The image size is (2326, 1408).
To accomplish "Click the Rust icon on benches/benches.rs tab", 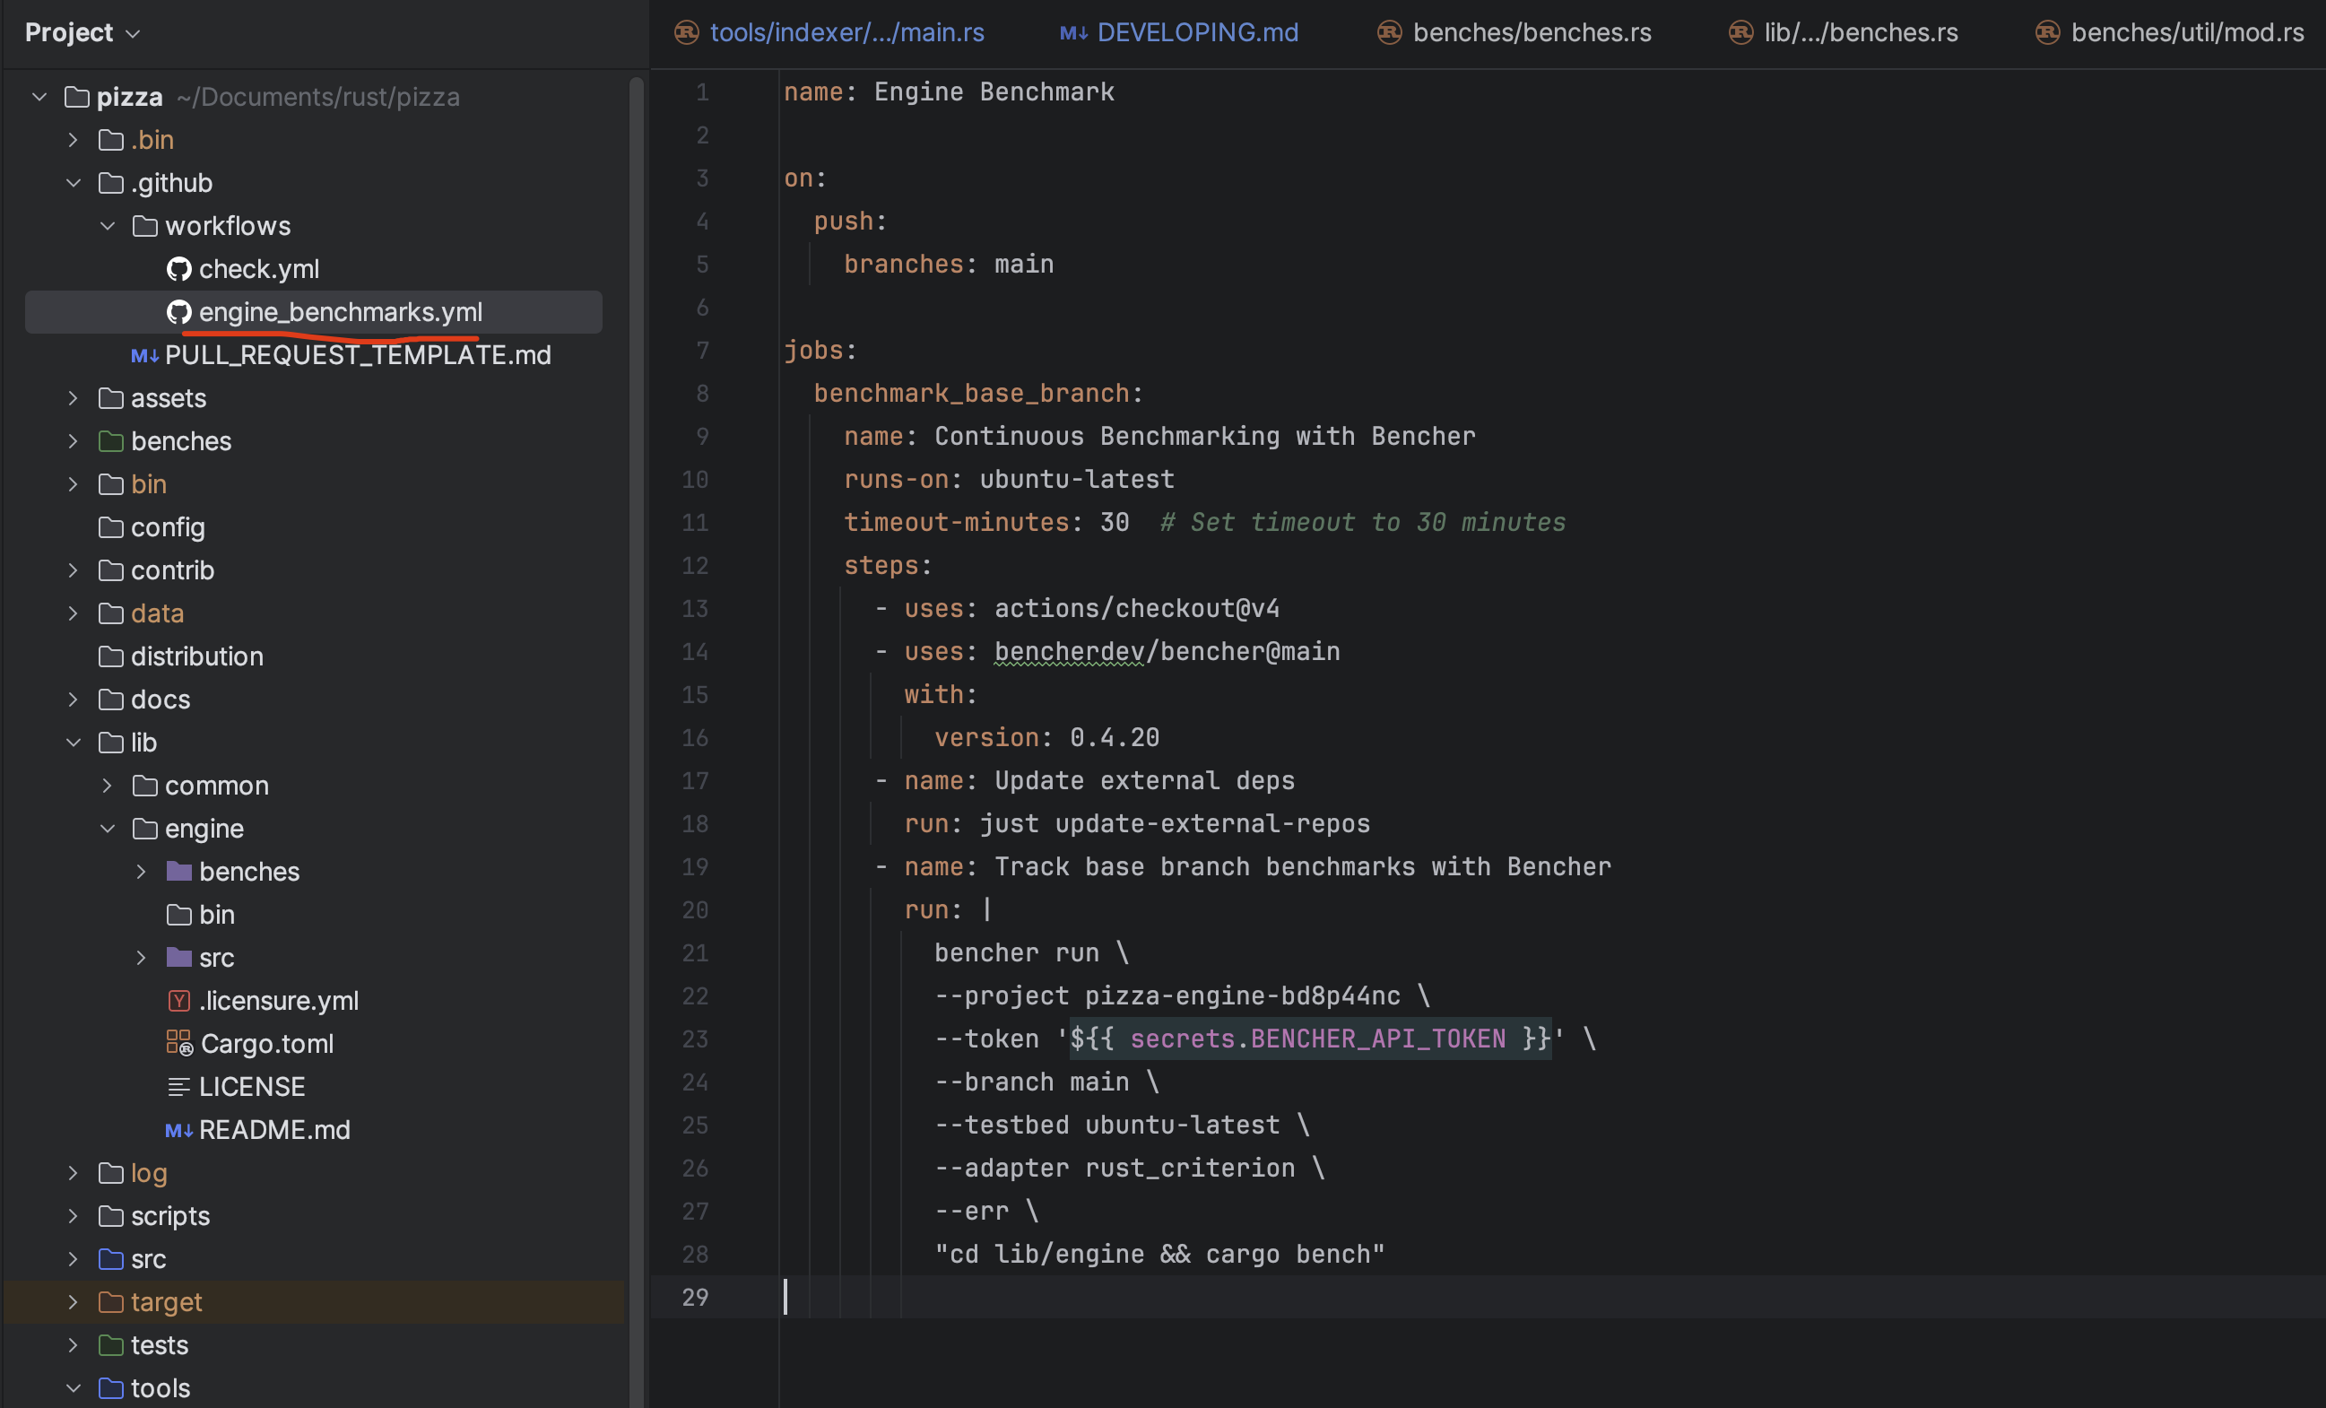I will pyautogui.click(x=1390, y=32).
